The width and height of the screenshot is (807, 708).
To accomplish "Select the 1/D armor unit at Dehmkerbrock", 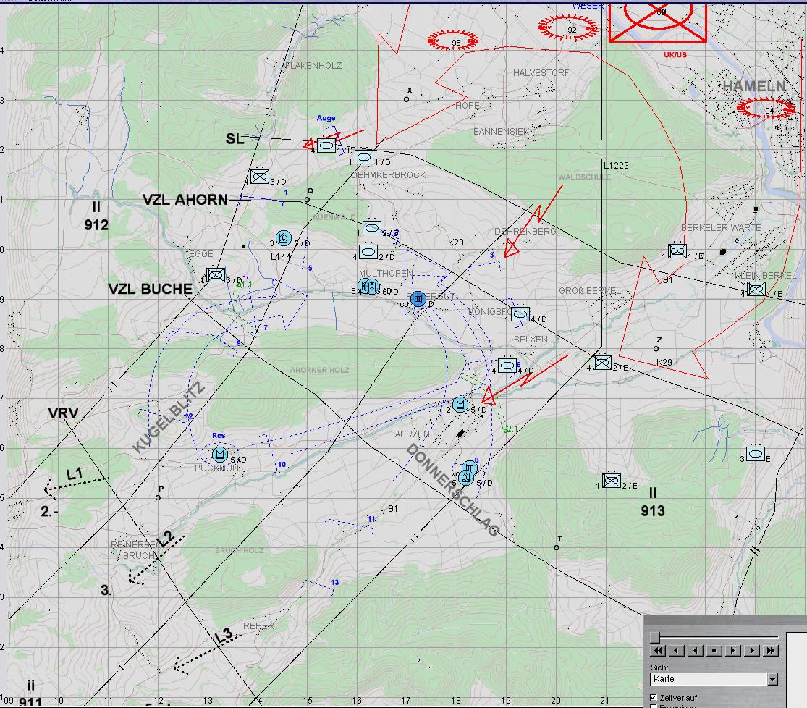I will click(364, 156).
